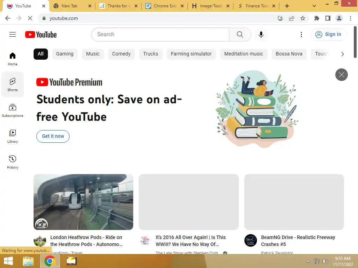358x268 pixels.
Task: Click the Sign in button
Action: (329, 35)
